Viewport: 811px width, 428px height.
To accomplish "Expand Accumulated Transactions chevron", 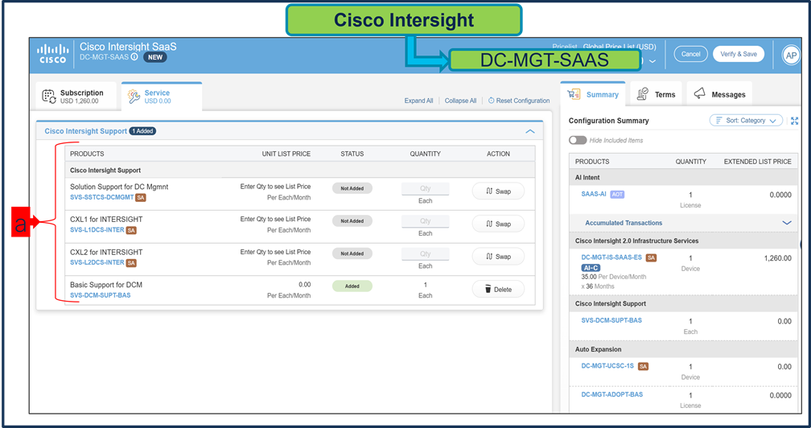I will click(x=787, y=223).
